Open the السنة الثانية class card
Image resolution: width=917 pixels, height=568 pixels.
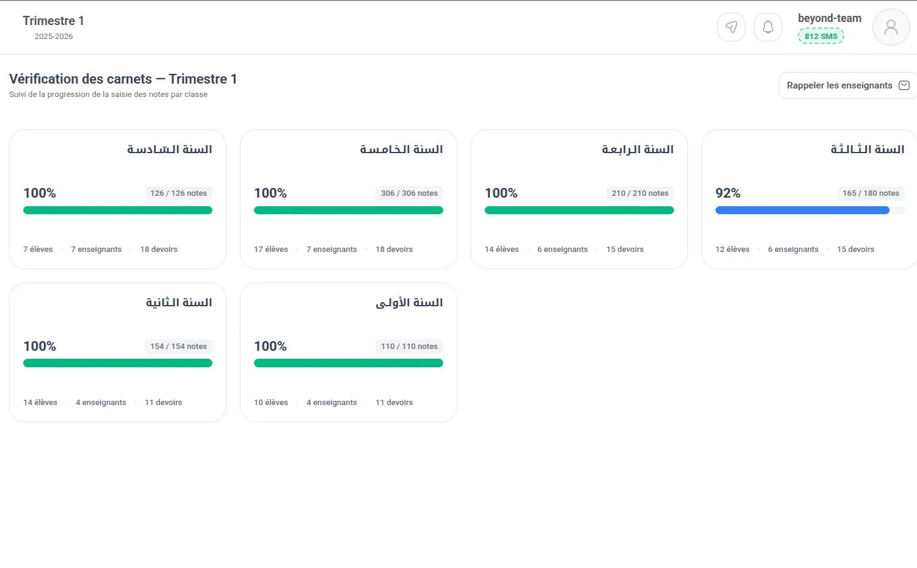click(118, 352)
